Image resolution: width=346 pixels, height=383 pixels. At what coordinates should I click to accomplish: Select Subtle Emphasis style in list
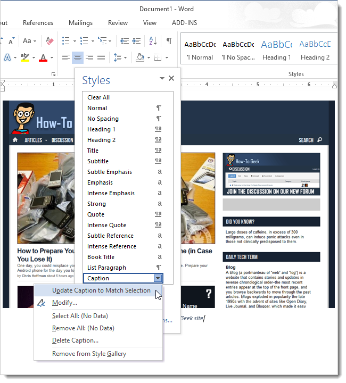coord(123,172)
